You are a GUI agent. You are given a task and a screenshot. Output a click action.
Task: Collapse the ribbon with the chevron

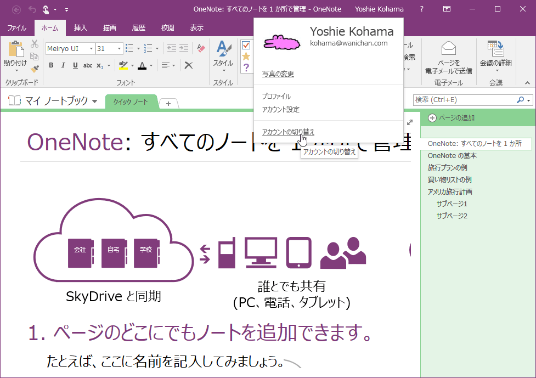pos(527,83)
